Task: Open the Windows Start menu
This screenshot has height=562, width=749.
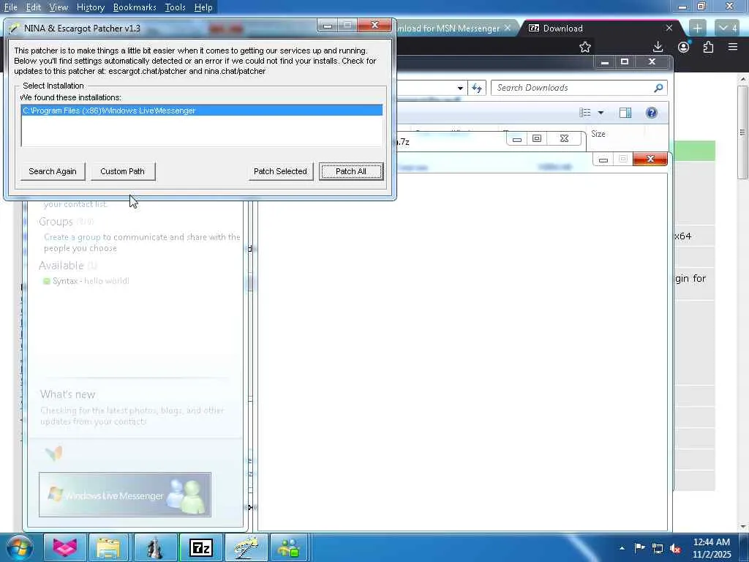Action: pos(19,547)
